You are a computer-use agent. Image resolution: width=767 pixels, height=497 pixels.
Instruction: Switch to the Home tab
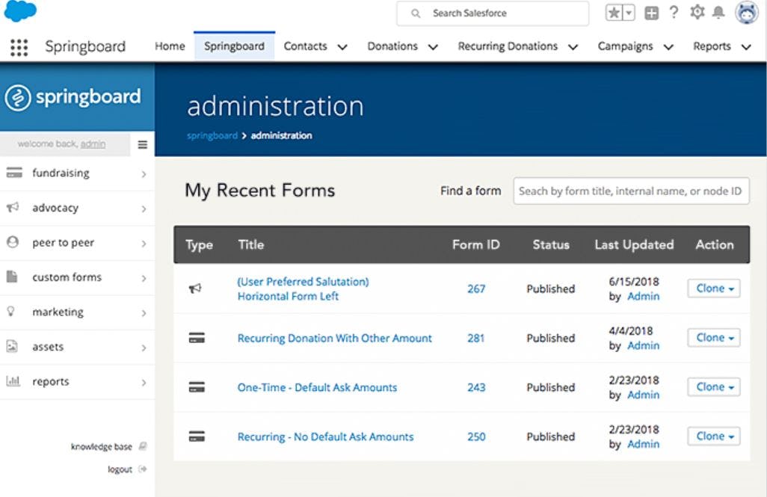tap(170, 46)
